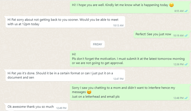The image size is (191, 111).
Task: Click the 10:13 AM timestamp
Action: 118,25
